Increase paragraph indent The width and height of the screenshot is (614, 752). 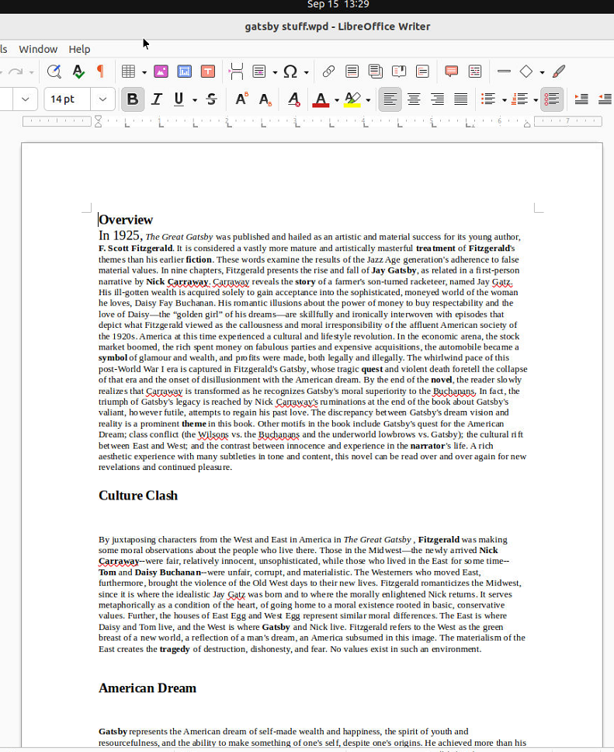581,99
